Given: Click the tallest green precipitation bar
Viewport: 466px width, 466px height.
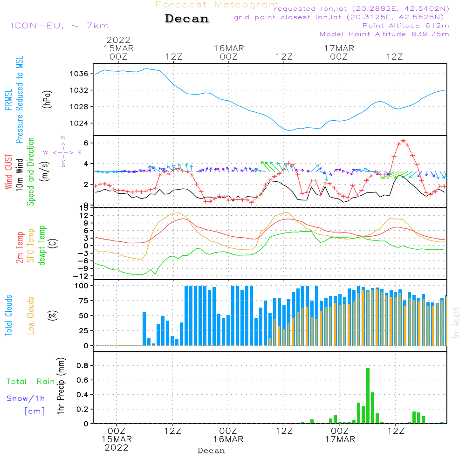Looking at the screenshot, I should click(368, 396).
